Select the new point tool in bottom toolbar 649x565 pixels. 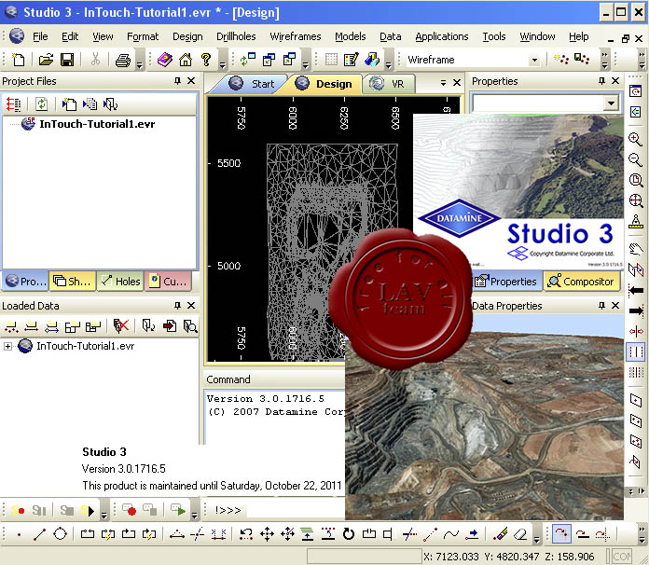pos(19,534)
